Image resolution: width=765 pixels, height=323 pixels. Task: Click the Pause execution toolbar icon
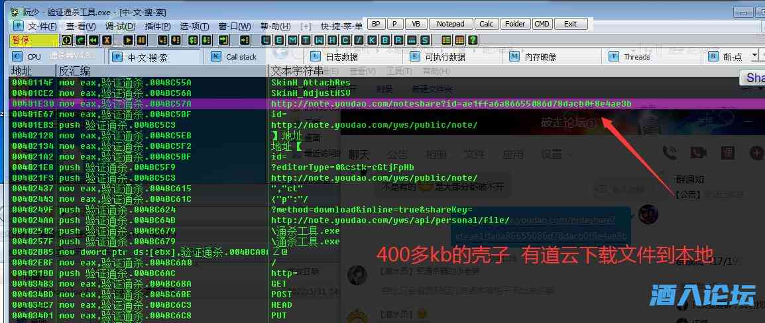coord(141,40)
